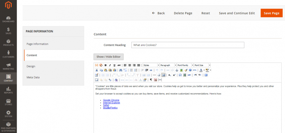Insert a numbered list

click(x=136, y=70)
